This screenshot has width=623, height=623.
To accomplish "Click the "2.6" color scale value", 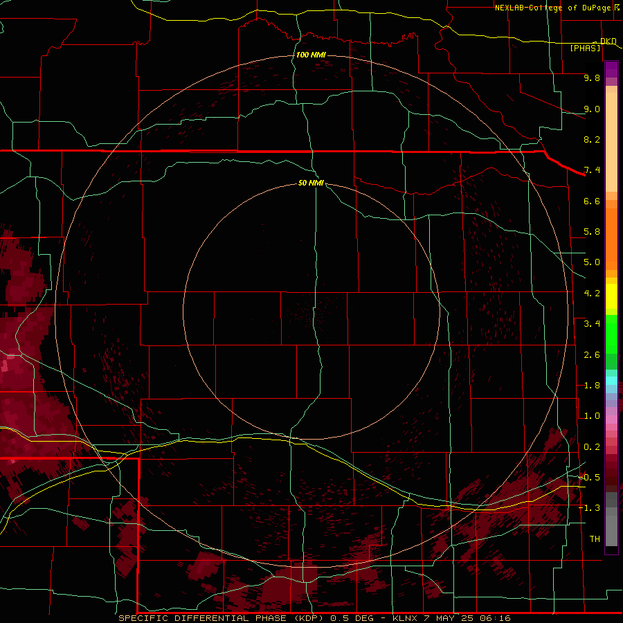I will tap(592, 355).
